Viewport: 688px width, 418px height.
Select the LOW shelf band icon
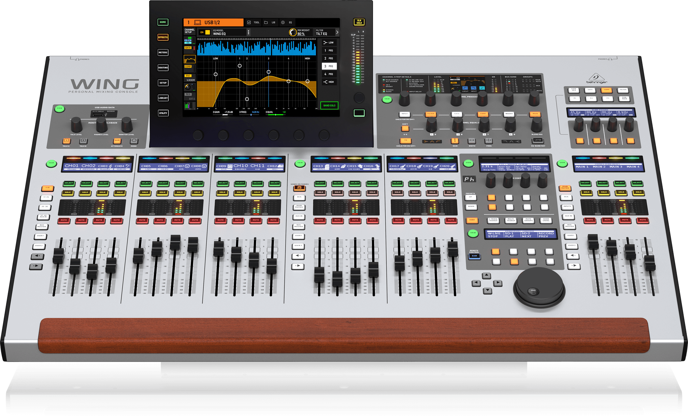325,43
